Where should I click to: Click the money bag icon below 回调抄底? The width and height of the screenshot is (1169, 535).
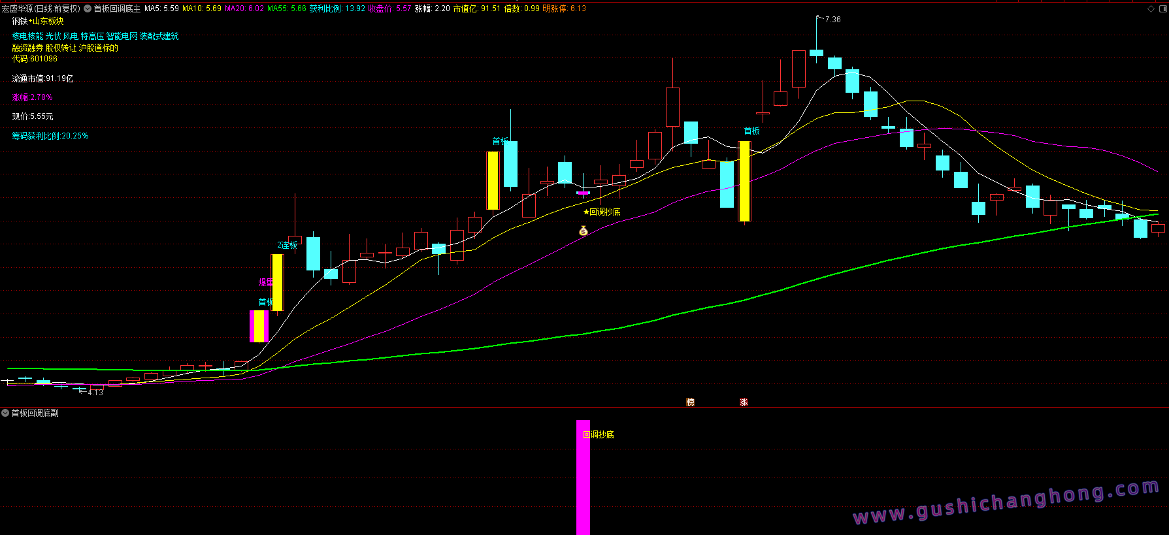(584, 231)
